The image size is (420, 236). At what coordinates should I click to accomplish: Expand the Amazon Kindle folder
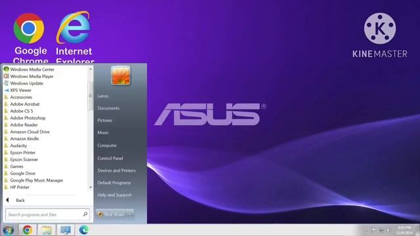tap(22, 138)
